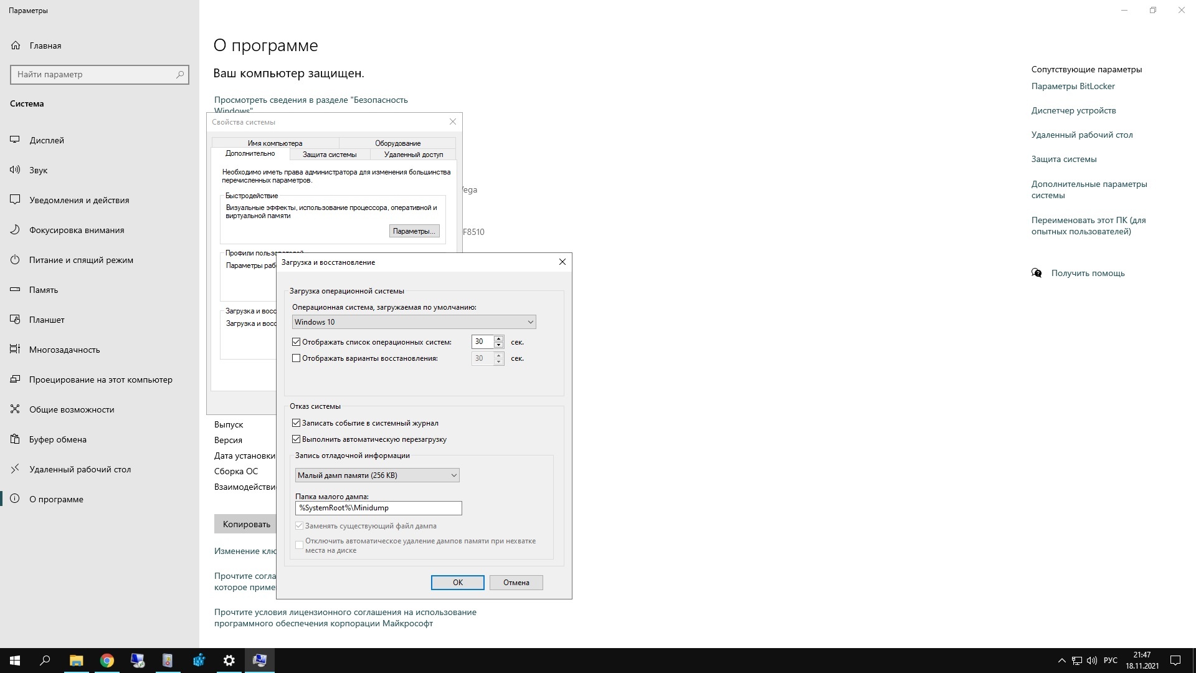Open the Параметры BitLocker link
This screenshot has width=1196, height=673.
[1073, 86]
